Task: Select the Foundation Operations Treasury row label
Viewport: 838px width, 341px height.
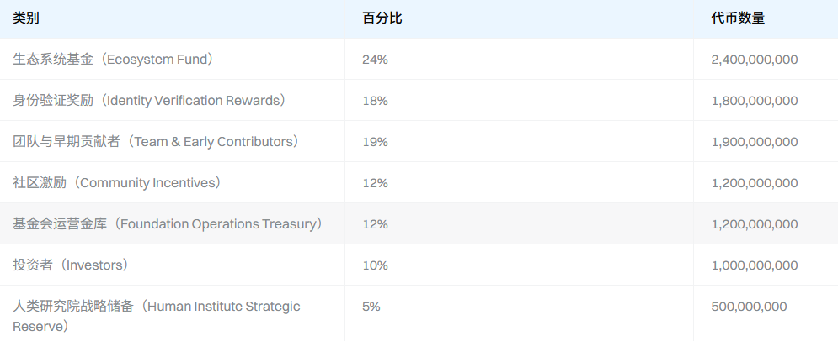Action: point(168,224)
